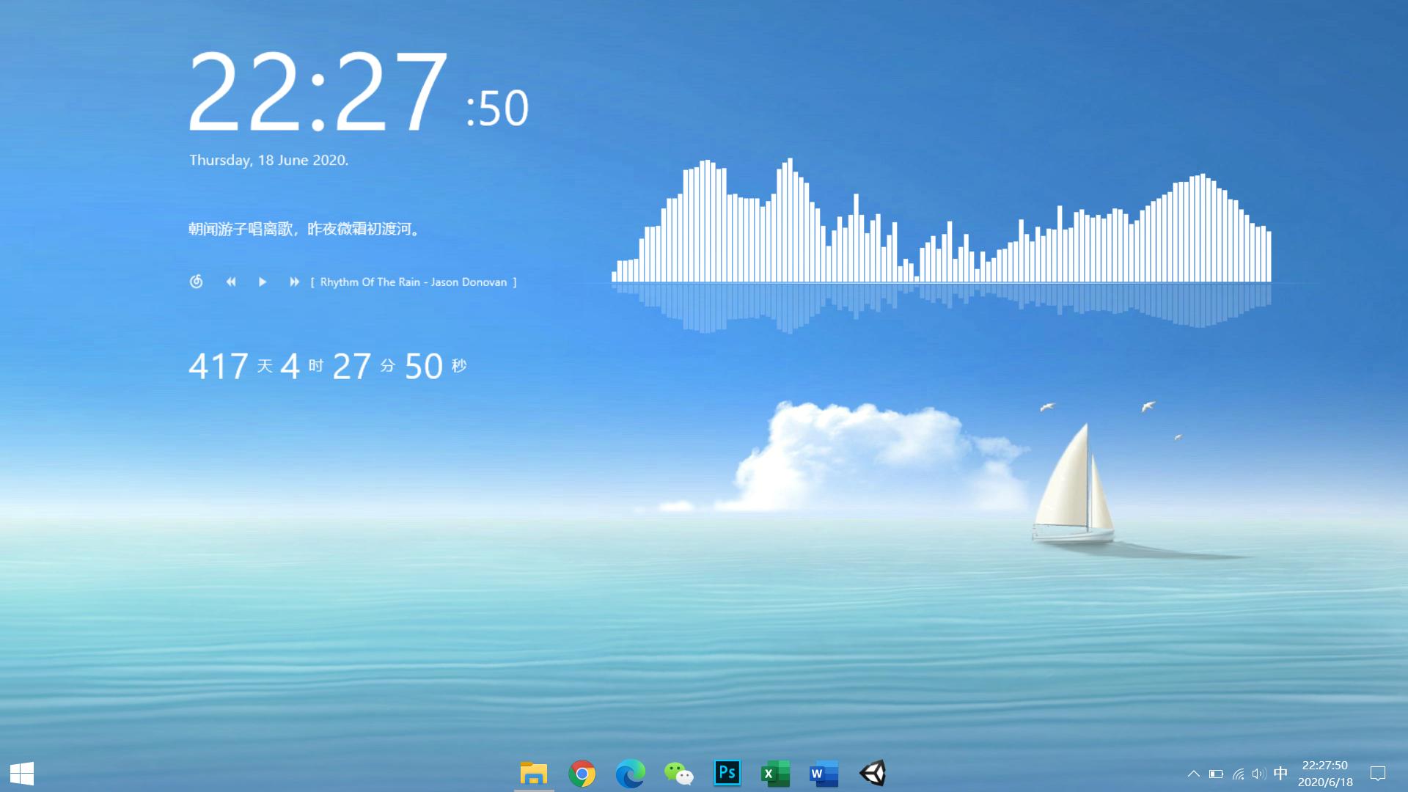Launch Photoshop from the taskbar

[727, 774]
